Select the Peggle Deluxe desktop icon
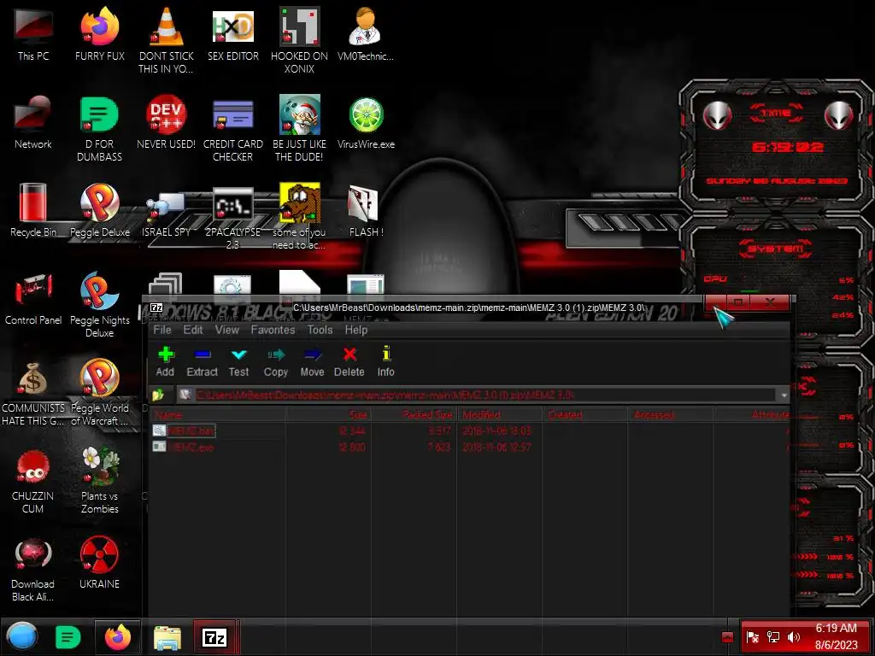875x656 pixels. 100,211
